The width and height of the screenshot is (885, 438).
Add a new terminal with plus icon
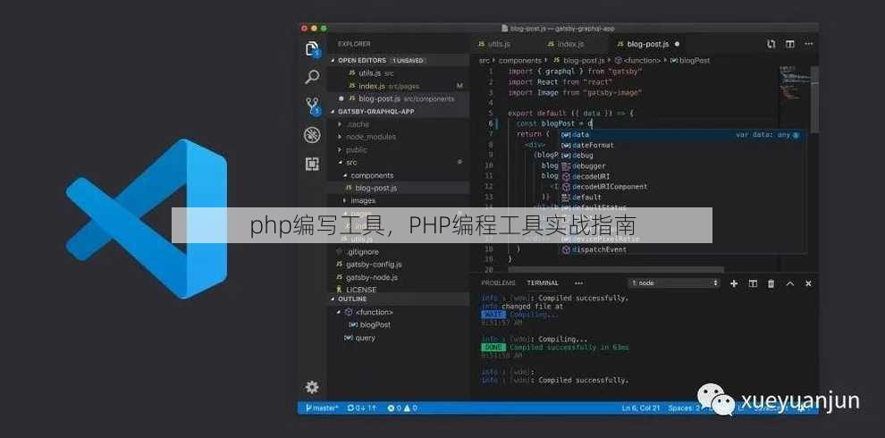click(x=734, y=283)
